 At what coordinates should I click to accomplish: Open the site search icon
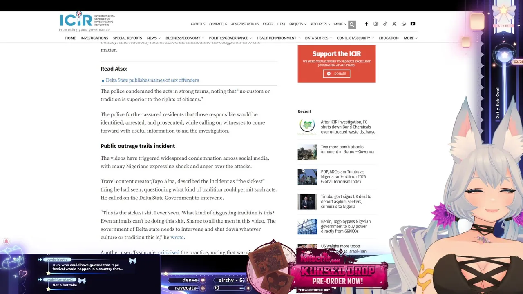coord(352,24)
